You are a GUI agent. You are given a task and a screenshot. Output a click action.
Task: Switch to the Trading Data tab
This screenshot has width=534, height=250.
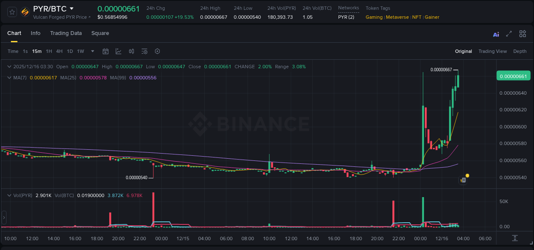(x=66, y=33)
